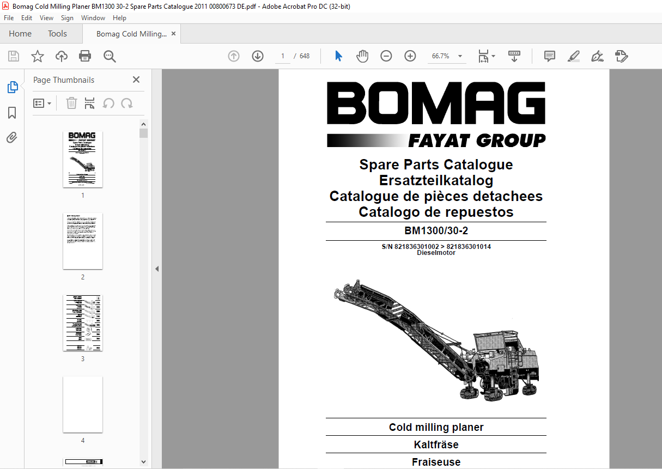Viewport: 662px width, 469px height.
Task: Open the Find text magnifier tool
Action: pos(110,56)
